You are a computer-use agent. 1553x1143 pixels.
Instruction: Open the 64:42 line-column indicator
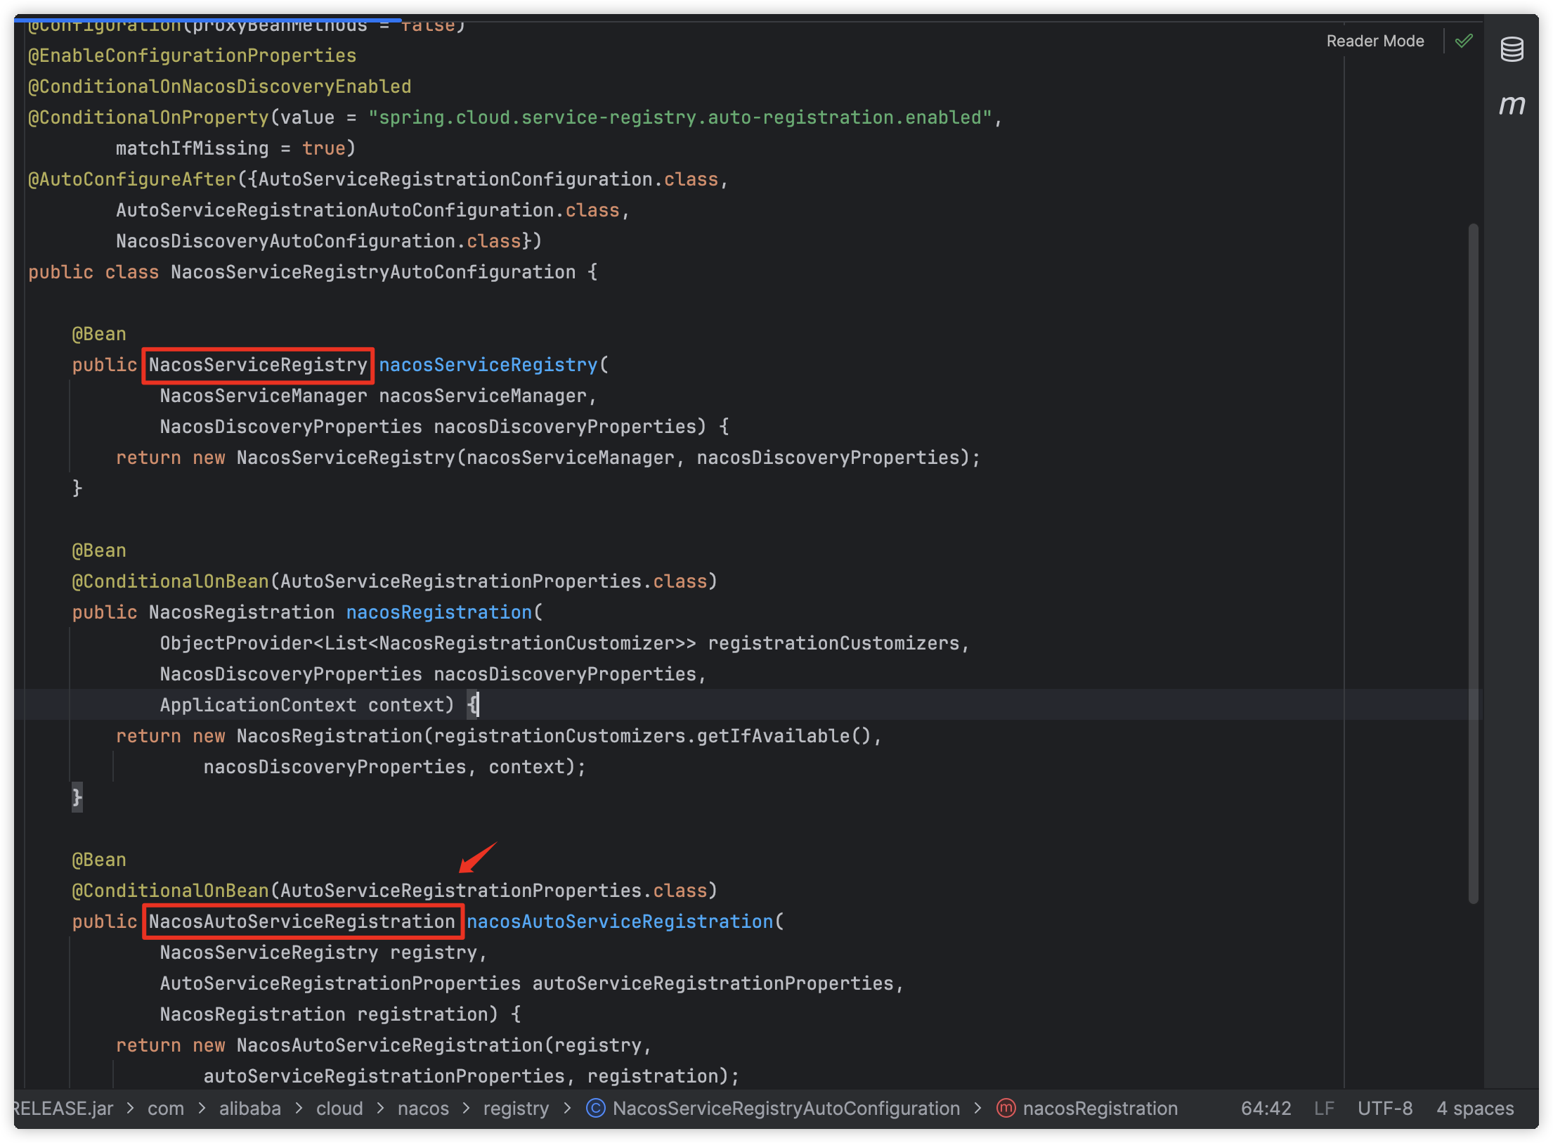(1266, 1108)
